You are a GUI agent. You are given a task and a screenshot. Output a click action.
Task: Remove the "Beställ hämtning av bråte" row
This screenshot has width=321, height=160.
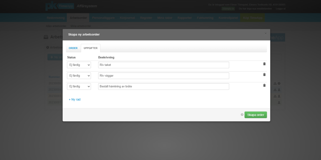tap(264, 85)
